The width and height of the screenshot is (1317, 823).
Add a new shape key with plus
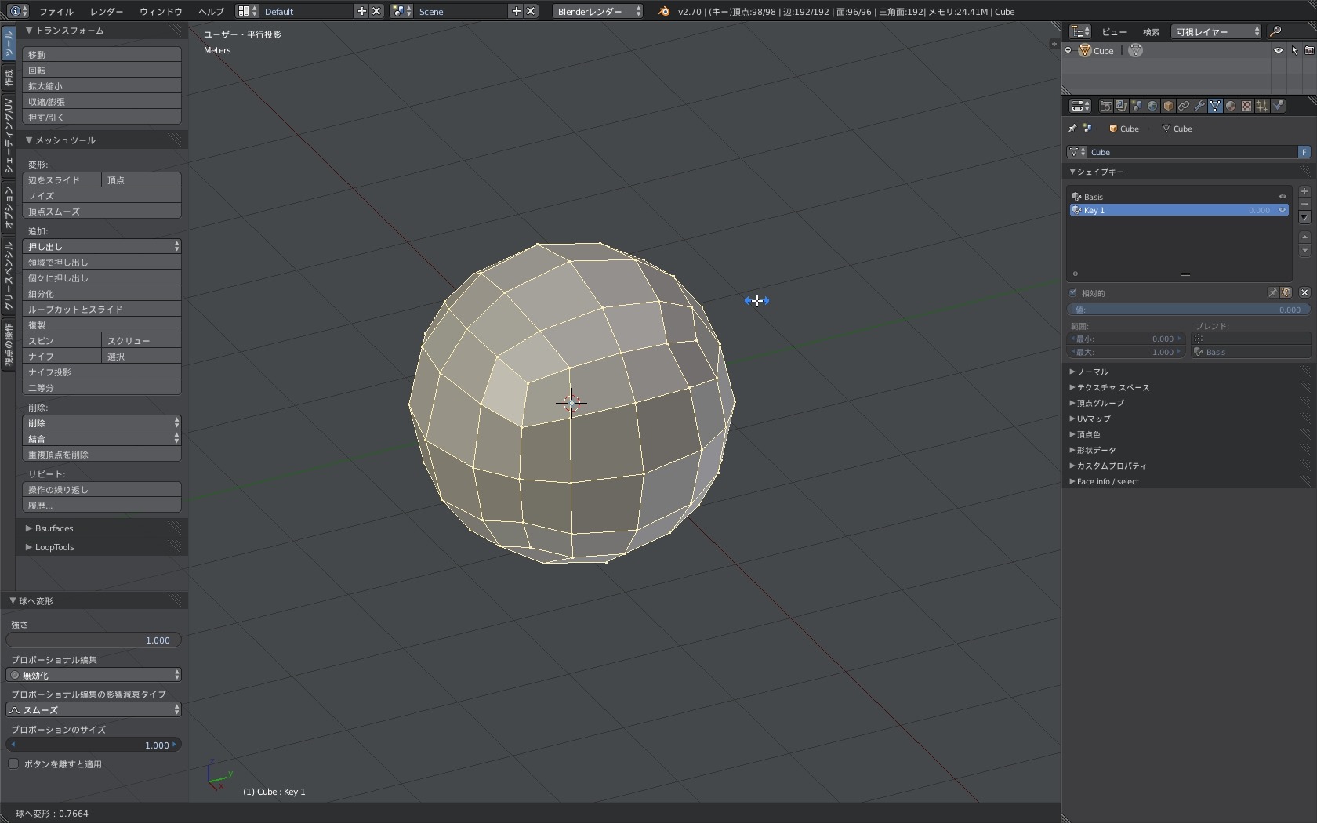point(1304,191)
